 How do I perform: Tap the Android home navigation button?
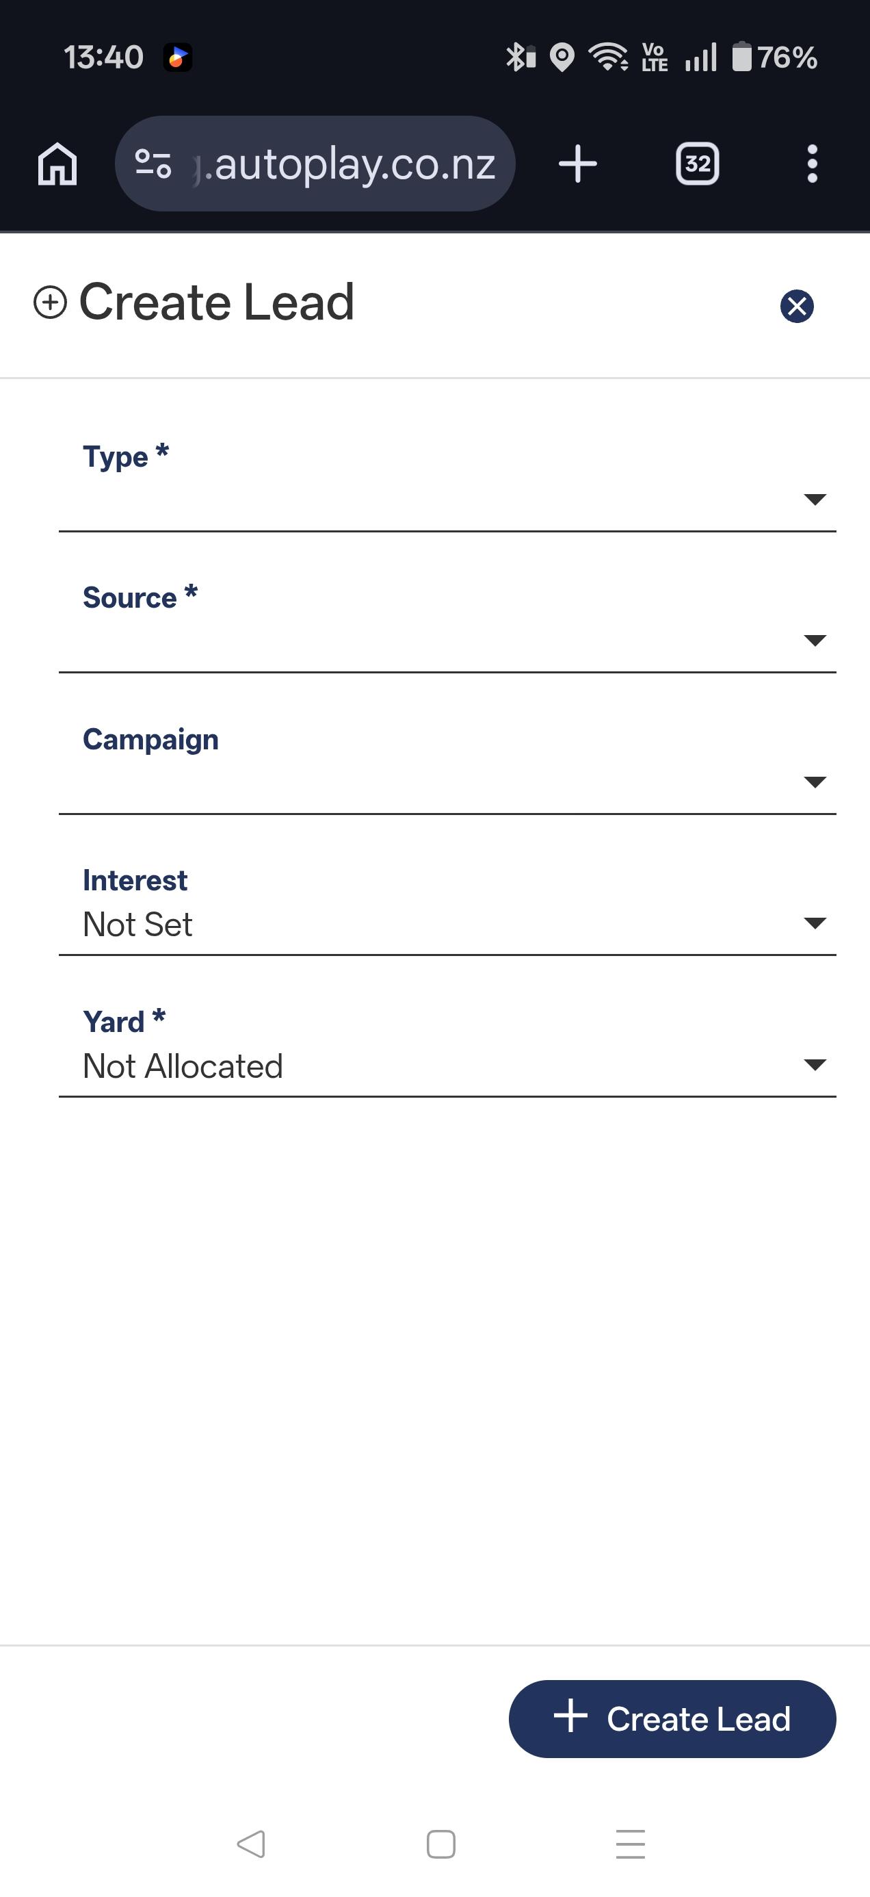[x=441, y=1843]
